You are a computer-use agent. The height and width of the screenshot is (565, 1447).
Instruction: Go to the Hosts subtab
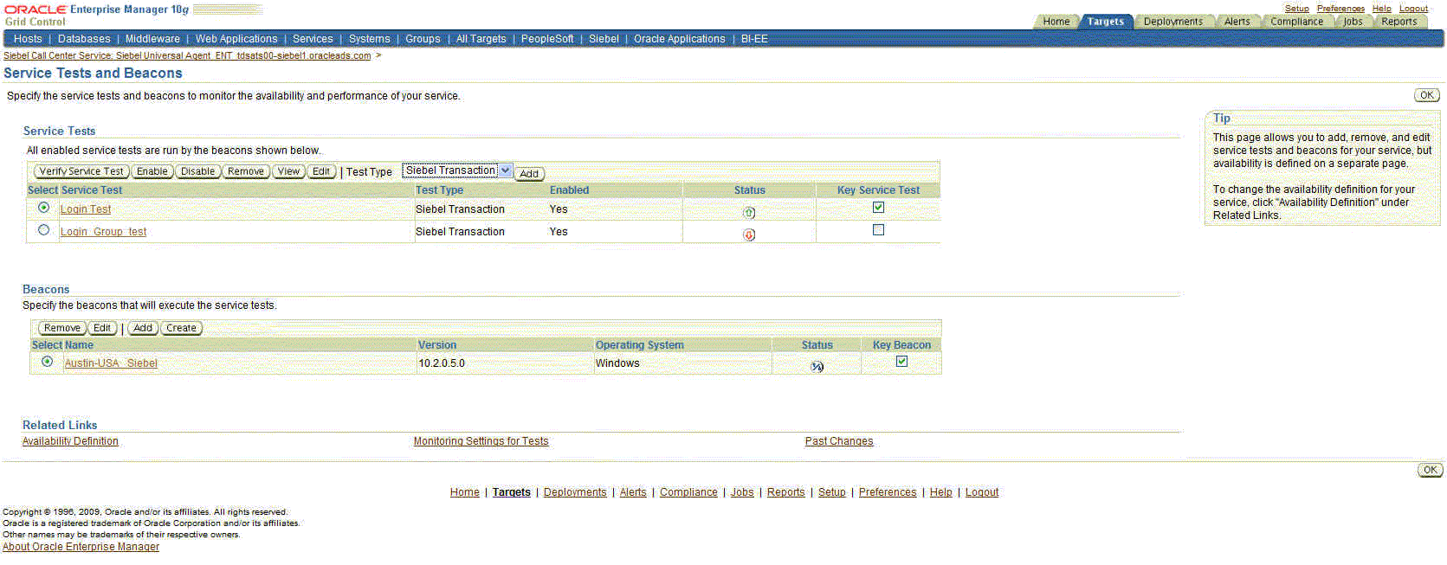(x=28, y=39)
